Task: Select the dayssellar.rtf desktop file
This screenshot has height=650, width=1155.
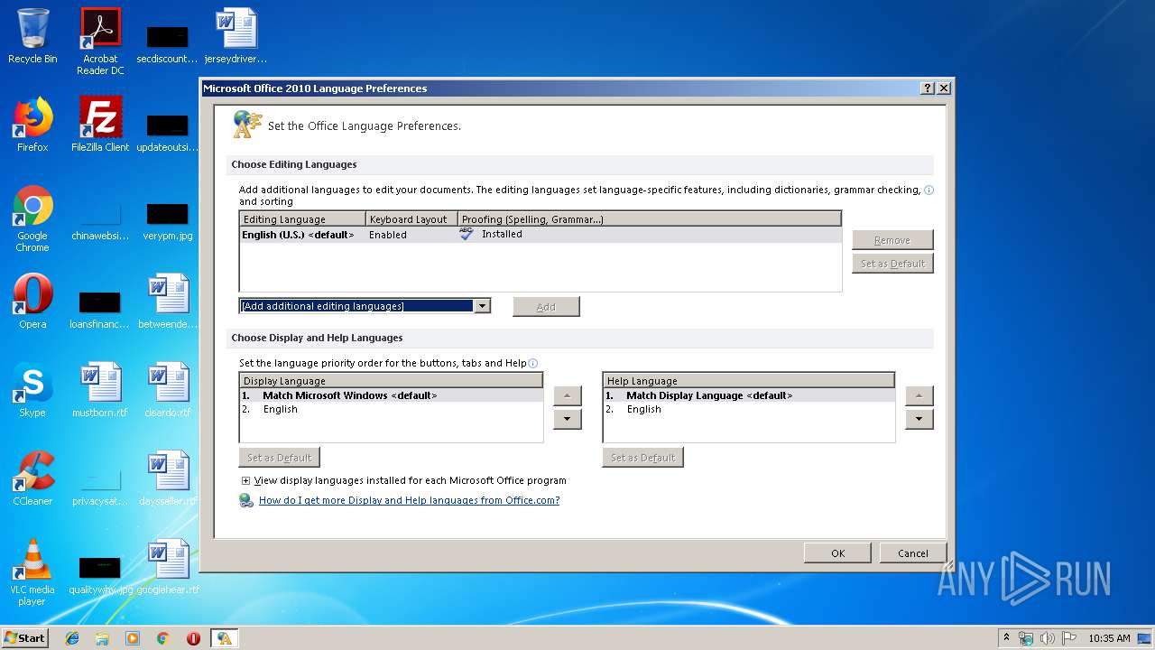Action: [168, 478]
